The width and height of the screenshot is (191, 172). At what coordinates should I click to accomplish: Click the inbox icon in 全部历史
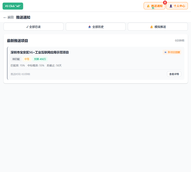pos(89,27)
